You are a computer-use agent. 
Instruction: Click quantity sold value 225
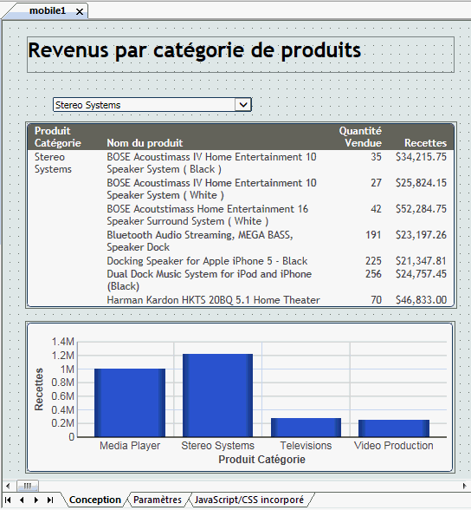coord(373,261)
